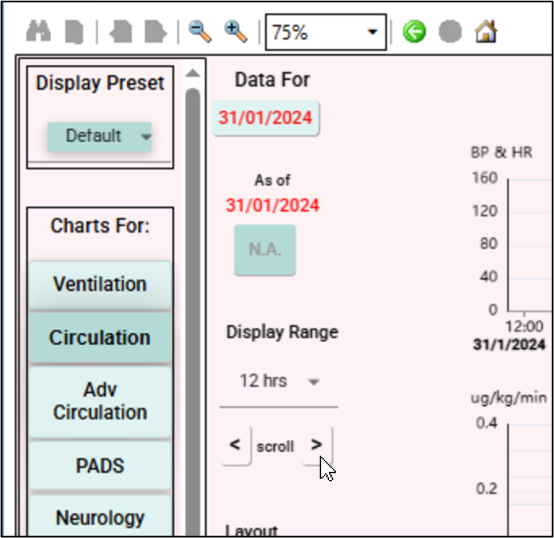This screenshot has height=538, width=554.
Task: Click the zoom out magnifier icon
Action: pyautogui.click(x=199, y=31)
